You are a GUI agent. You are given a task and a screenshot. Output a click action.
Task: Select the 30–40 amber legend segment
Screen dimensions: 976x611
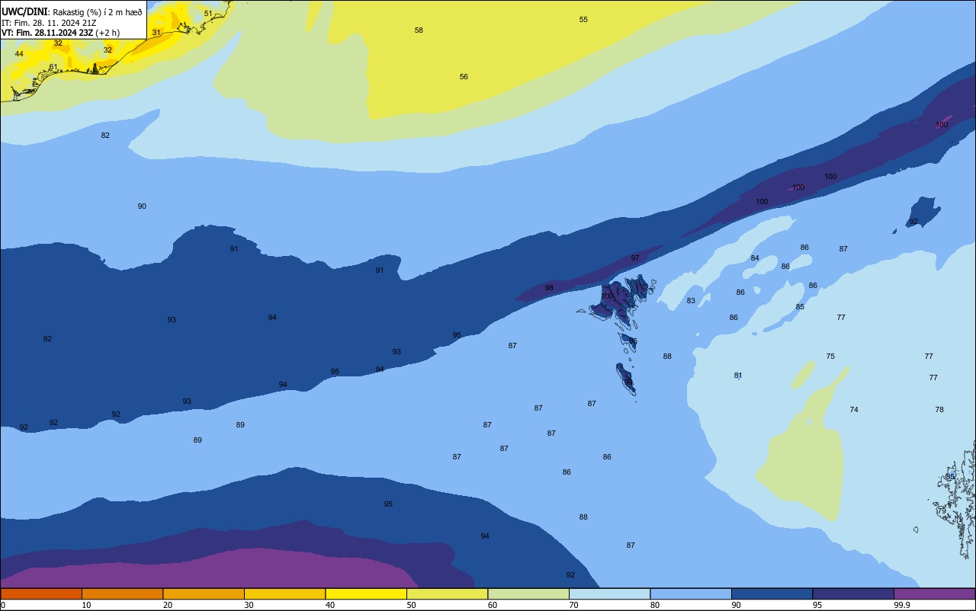tap(284, 593)
